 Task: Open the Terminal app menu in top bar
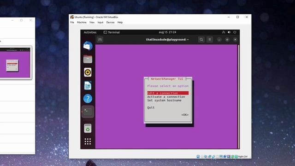point(112,32)
